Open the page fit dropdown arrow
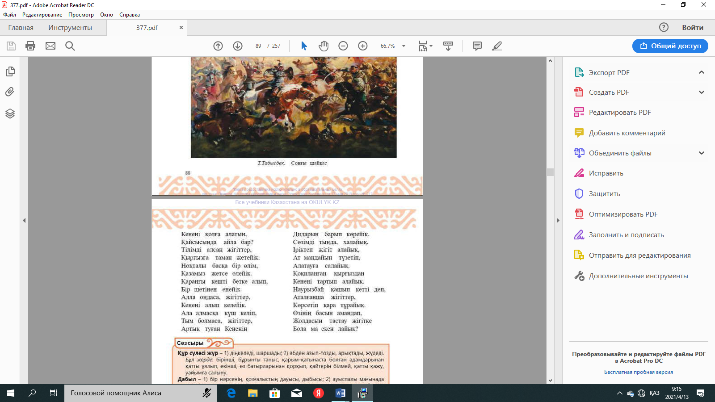715x402 pixels. point(431,46)
